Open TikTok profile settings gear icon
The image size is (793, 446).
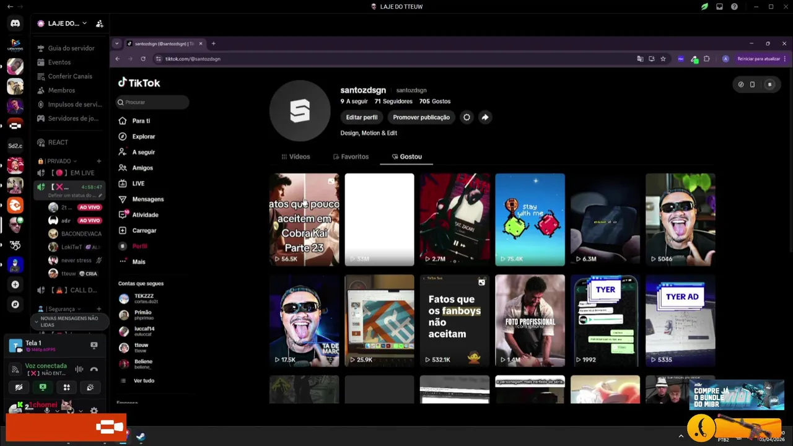(x=467, y=117)
